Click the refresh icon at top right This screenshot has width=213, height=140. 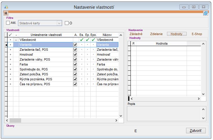point(205,13)
